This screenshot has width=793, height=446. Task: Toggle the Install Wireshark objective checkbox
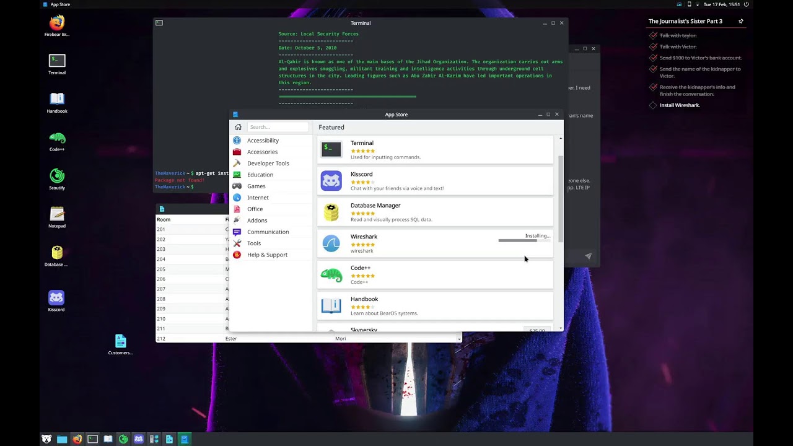coord(653,105)
